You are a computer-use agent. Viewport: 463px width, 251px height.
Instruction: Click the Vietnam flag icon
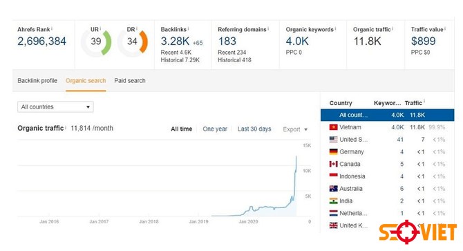pos(333,127)
